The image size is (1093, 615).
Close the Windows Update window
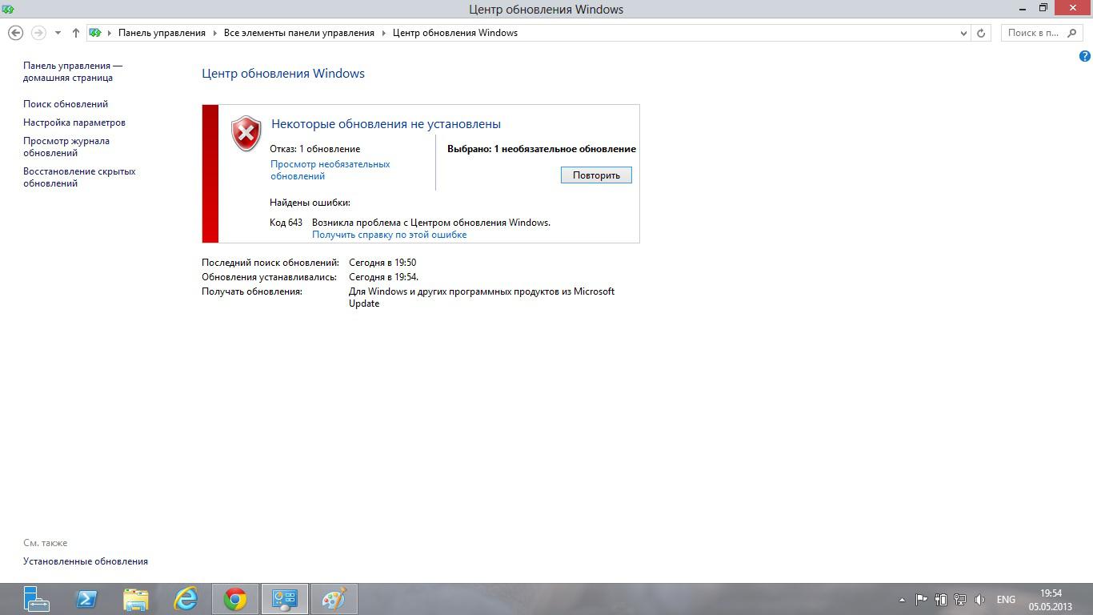tap(1074, 8)
